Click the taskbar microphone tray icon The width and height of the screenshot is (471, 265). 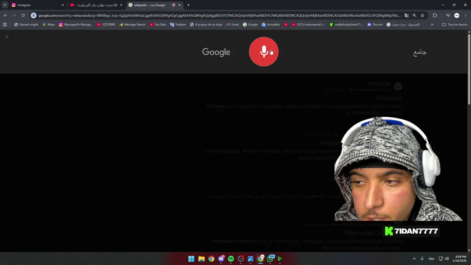click(422, 259)
